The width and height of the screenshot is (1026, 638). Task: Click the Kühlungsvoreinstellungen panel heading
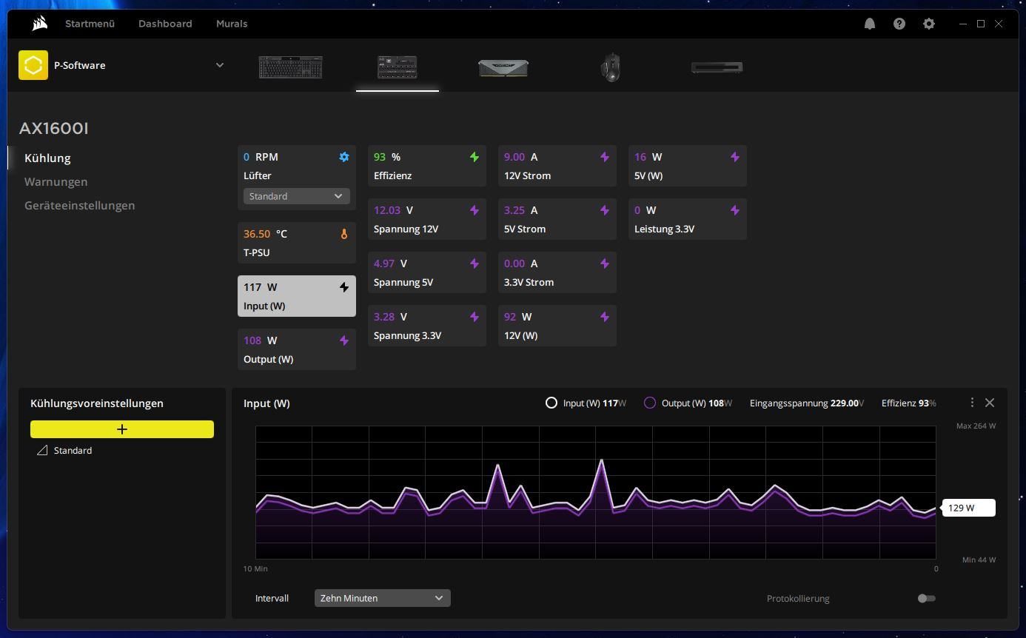tap(97, 403)
